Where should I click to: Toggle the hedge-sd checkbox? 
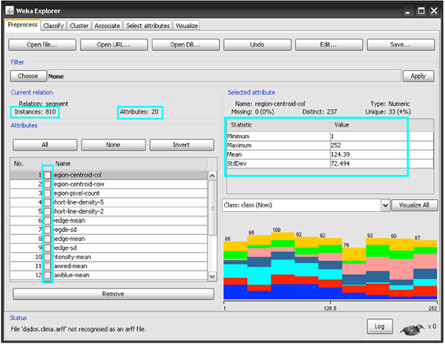tap(47, 248)
